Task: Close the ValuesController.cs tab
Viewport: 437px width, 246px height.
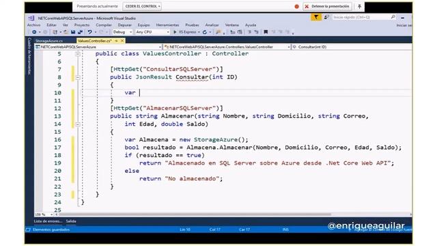Action: [122, 41]
